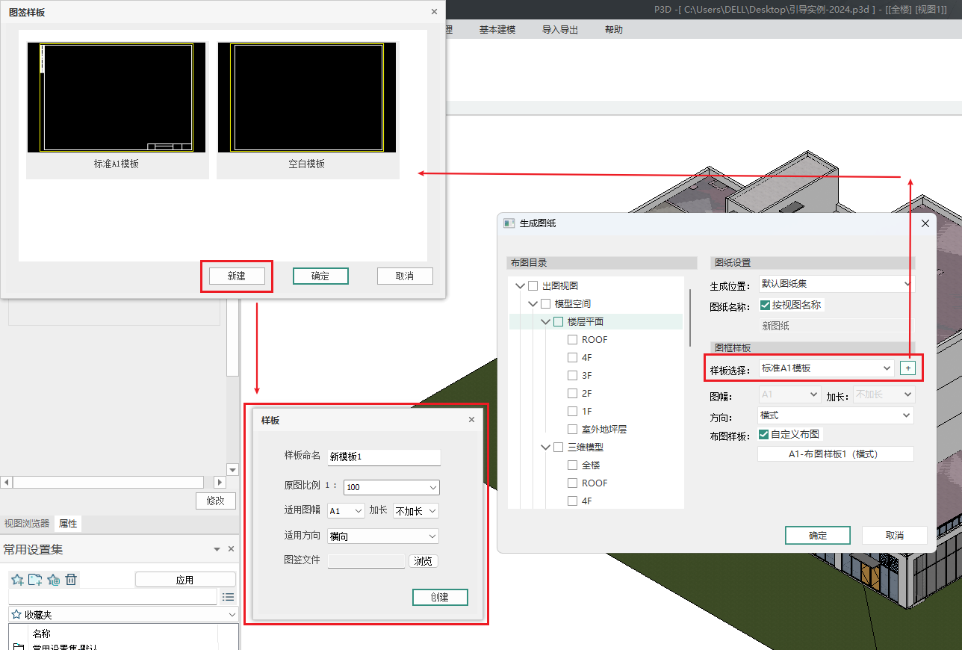This screenshot has width=962, height=650.
Task: Select the 空白模板 thumbnail
Action: pos(308,110)
